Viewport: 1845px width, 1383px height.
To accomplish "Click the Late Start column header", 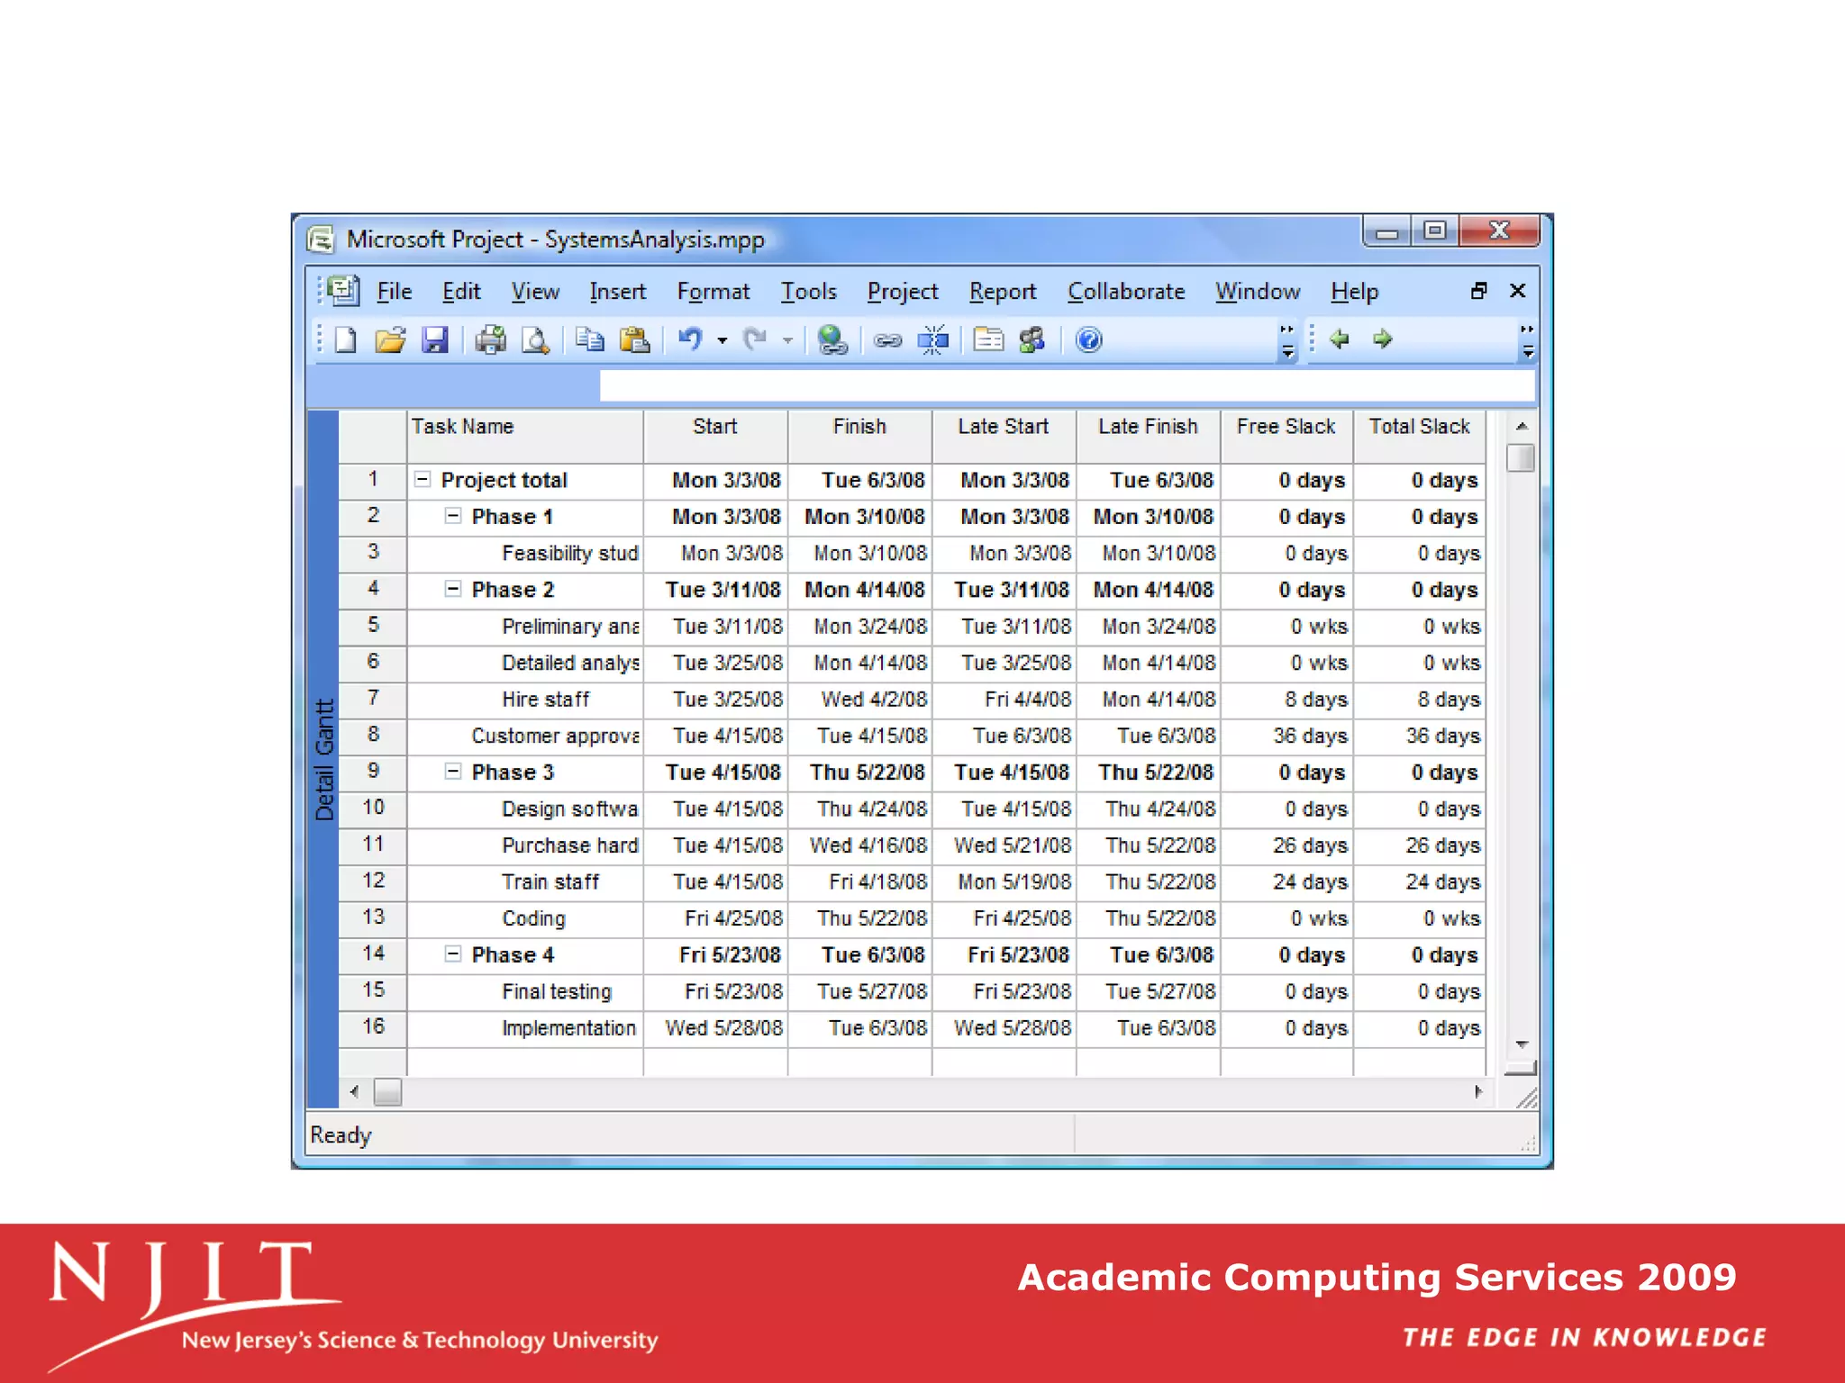I will click(1004, 437).
